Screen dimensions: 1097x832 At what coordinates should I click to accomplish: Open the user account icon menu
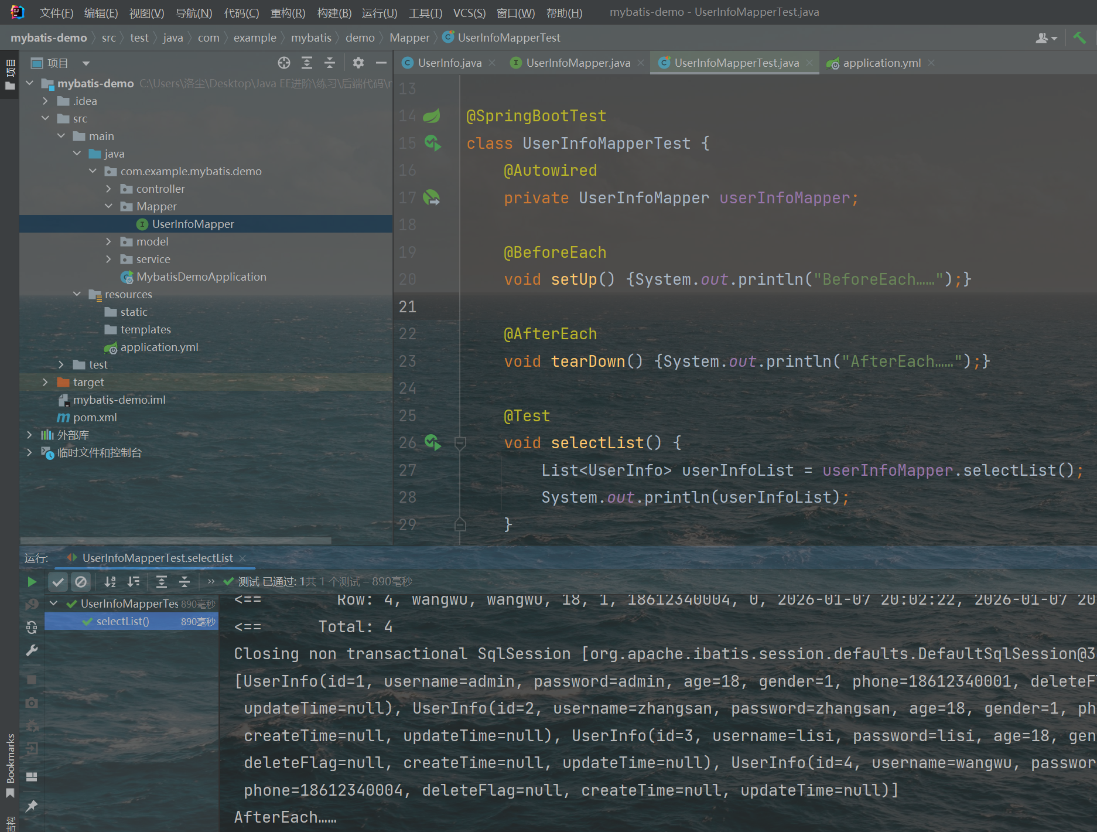coord(1046,37)
